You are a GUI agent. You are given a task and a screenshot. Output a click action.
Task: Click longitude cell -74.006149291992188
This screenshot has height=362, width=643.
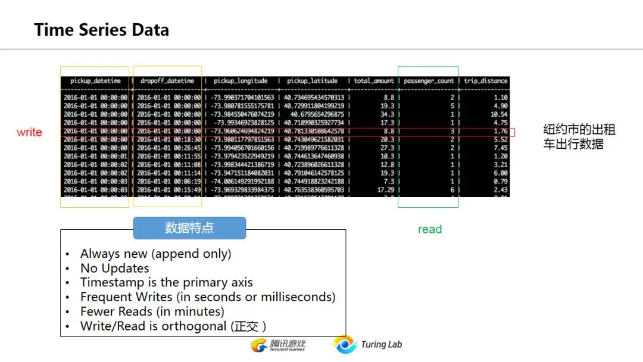pos(242,181)
